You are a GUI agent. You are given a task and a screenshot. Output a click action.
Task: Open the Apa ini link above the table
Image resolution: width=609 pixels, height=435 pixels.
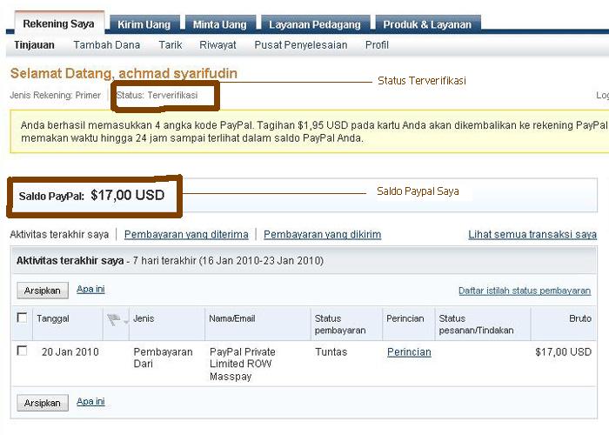(90, 290)
